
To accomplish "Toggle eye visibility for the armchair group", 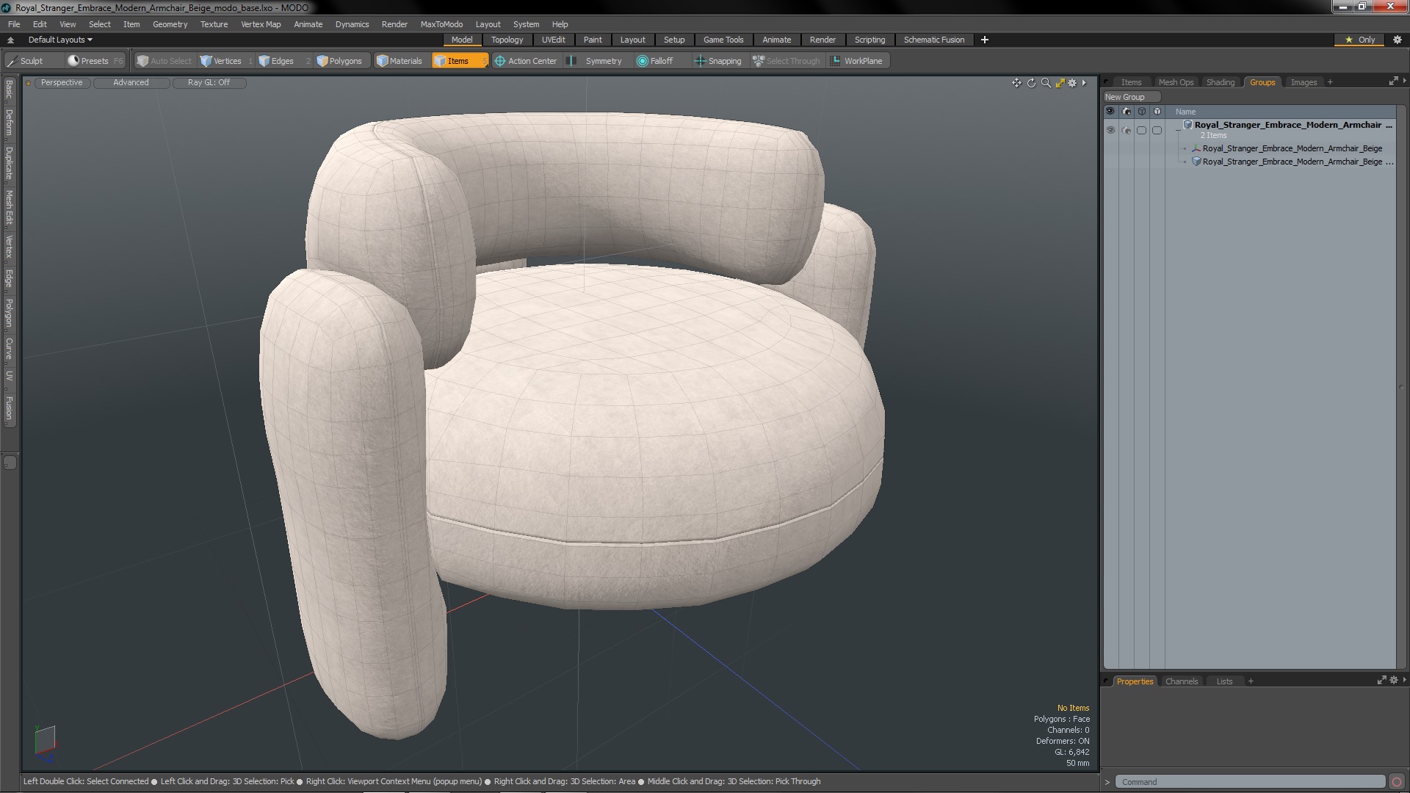I will pos(1110,130).
